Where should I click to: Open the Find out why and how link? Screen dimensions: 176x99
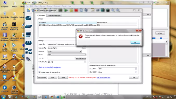click(x=104, y=77)
